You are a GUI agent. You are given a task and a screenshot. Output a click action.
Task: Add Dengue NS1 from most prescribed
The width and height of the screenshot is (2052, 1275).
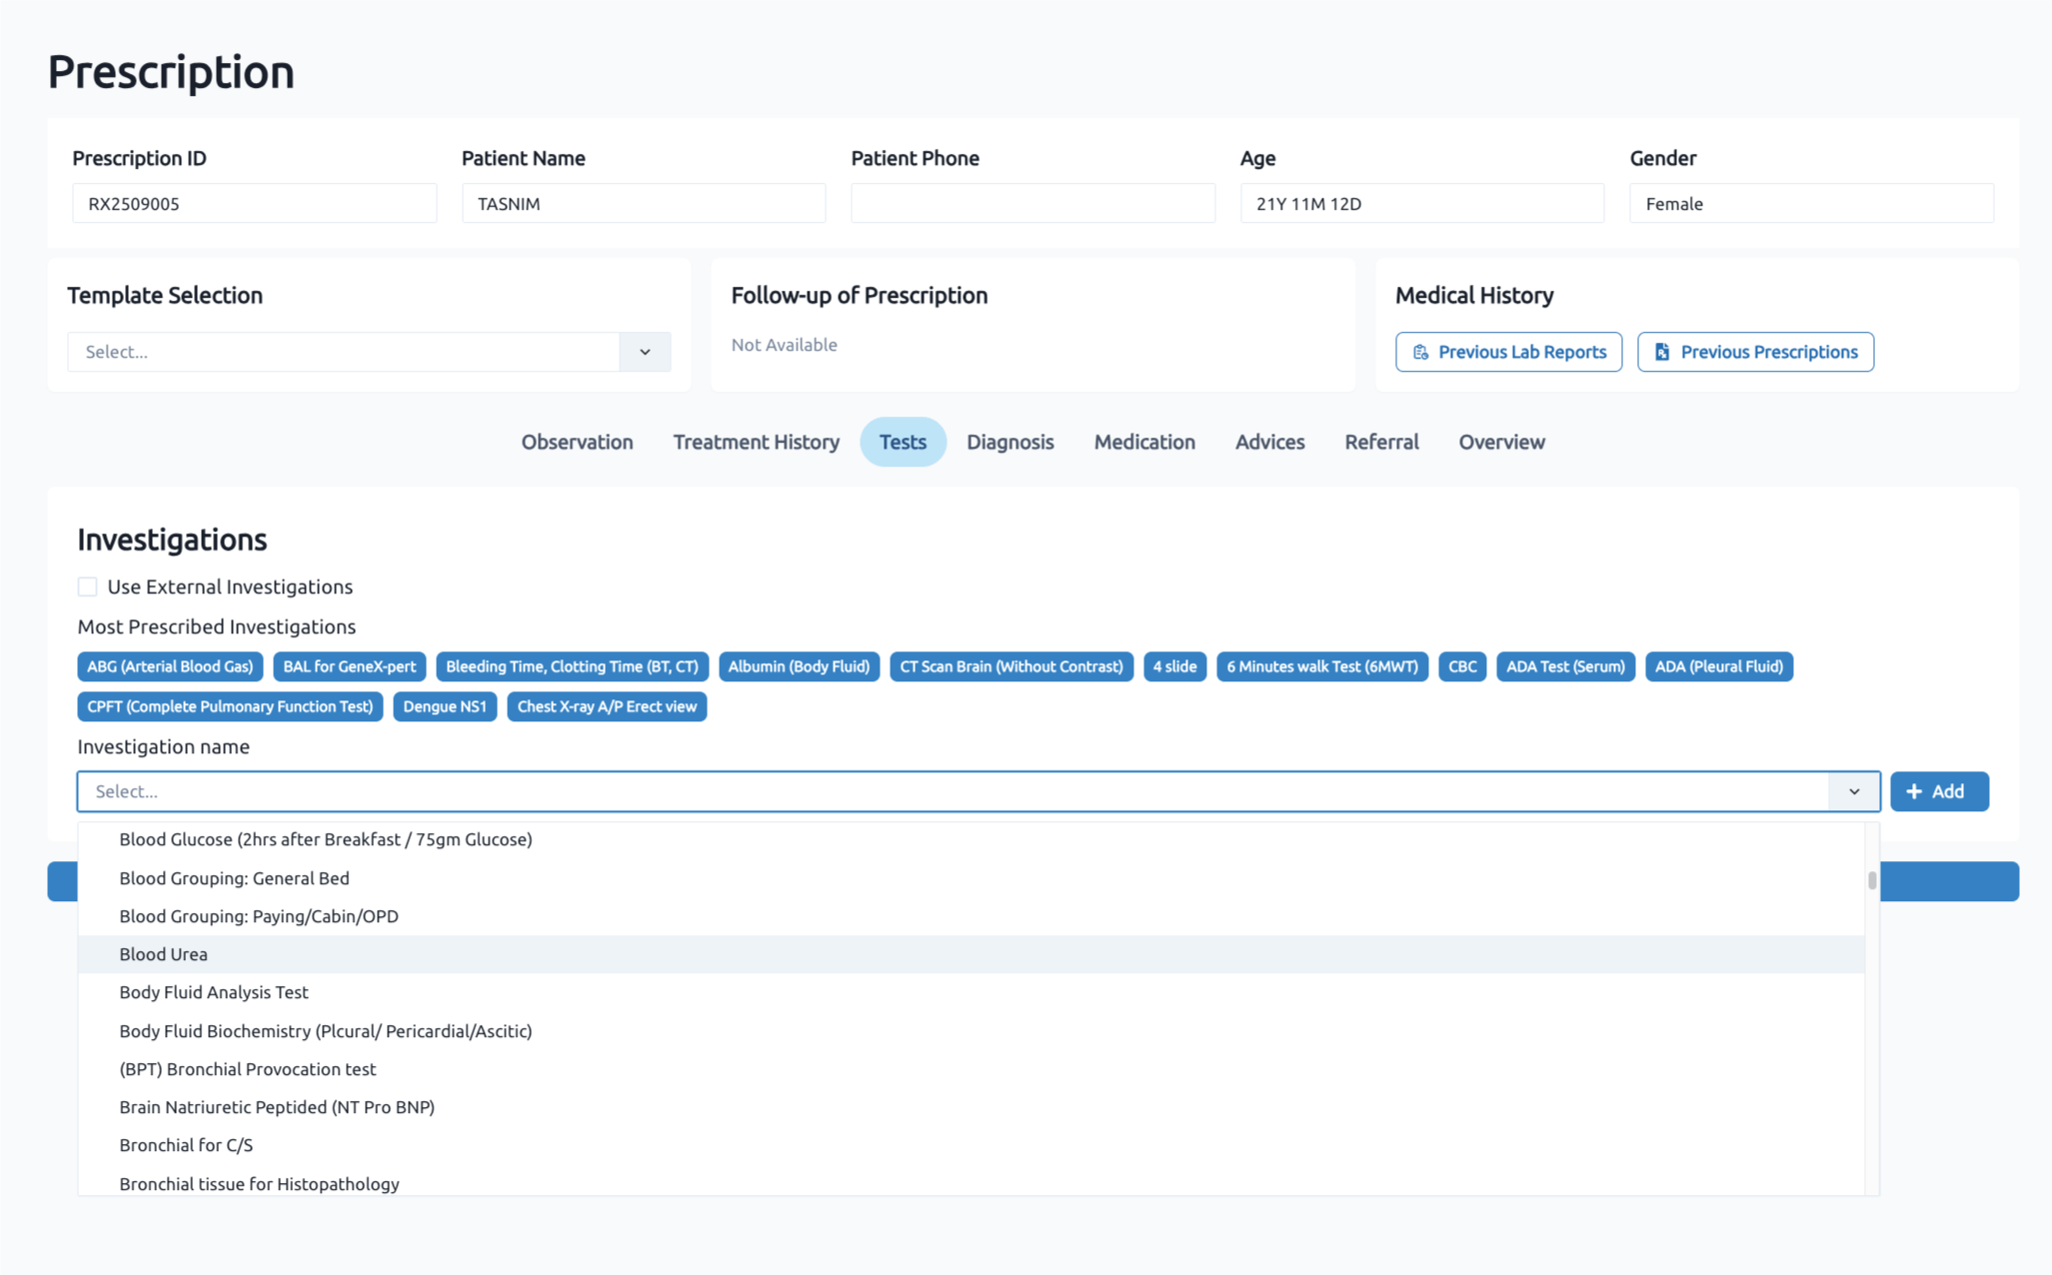(x=445, y=706)
